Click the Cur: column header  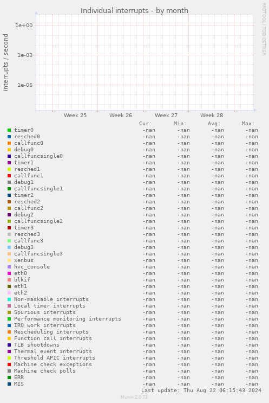(146, 124)
